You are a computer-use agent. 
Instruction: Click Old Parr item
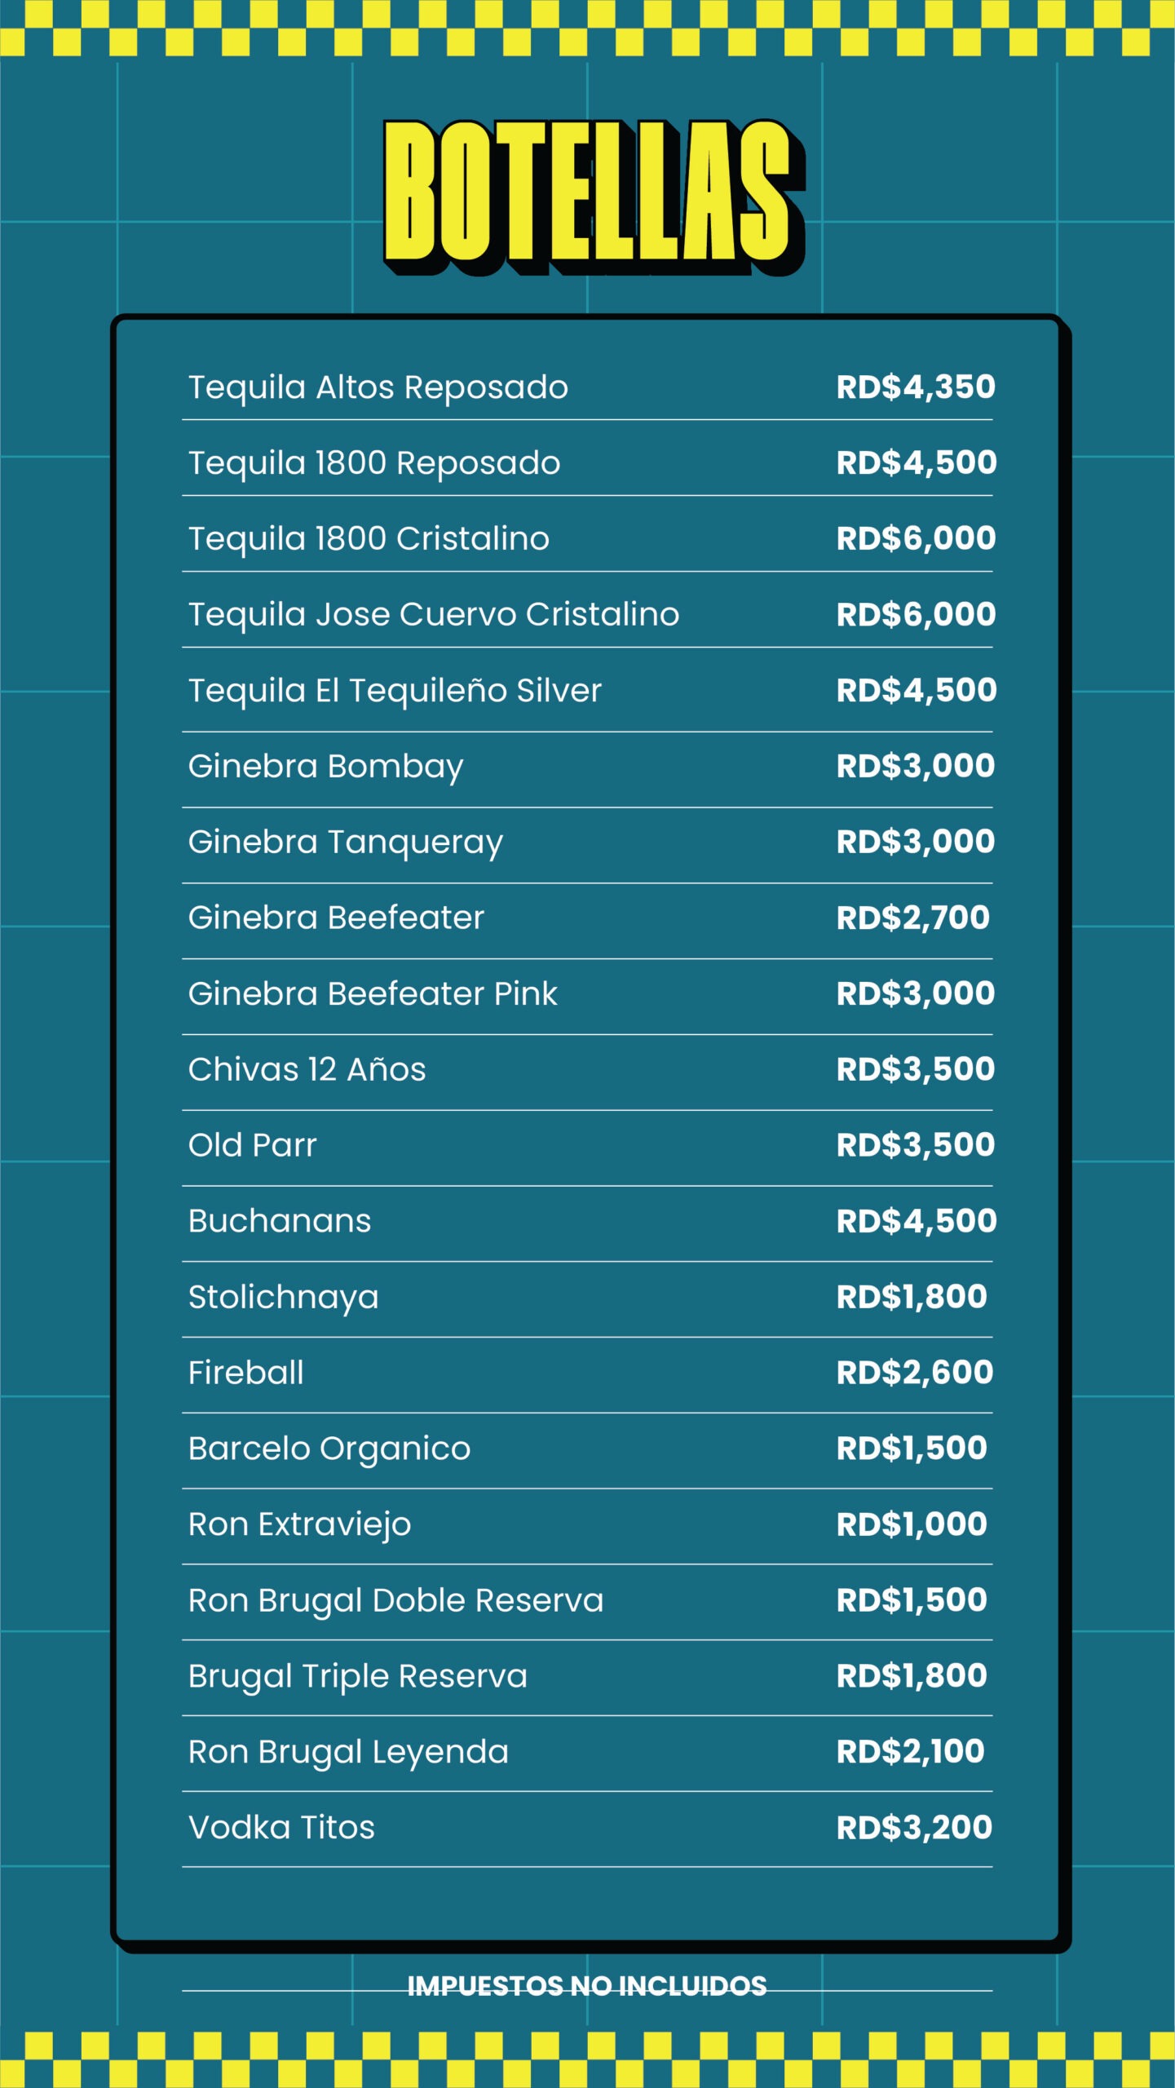[252, 1145]
